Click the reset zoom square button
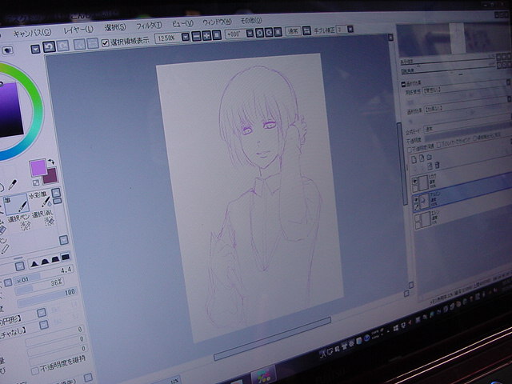 (x=217, y=34)
